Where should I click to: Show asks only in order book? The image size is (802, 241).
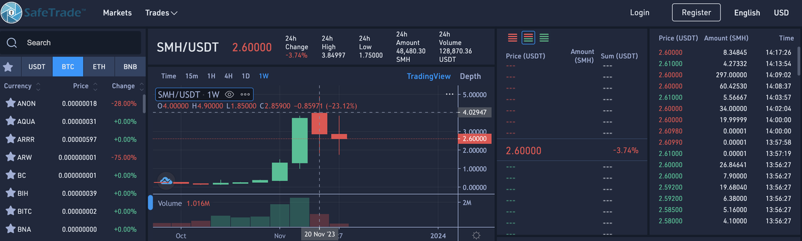click(513, 38)
